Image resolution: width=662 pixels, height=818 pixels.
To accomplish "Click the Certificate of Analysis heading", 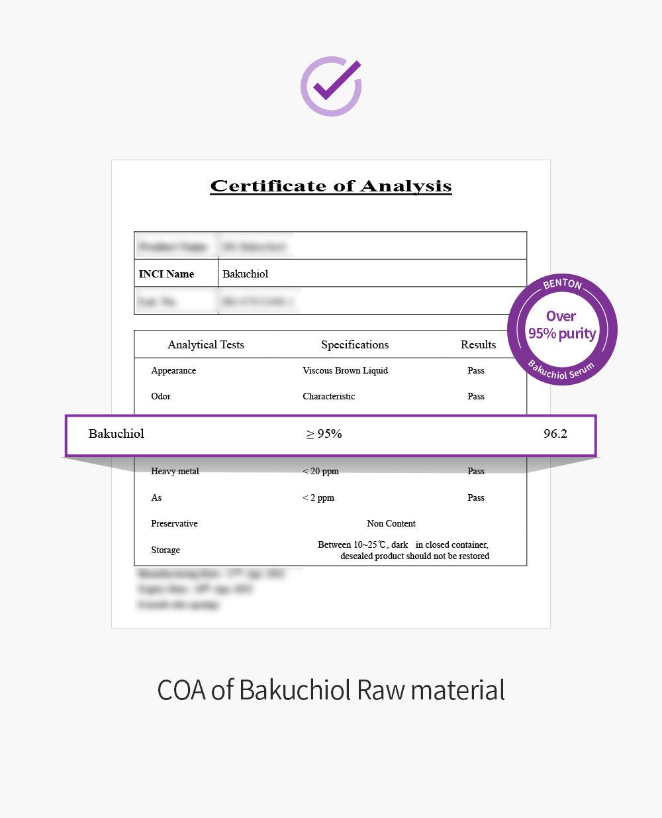I will (x=331, y=186).
